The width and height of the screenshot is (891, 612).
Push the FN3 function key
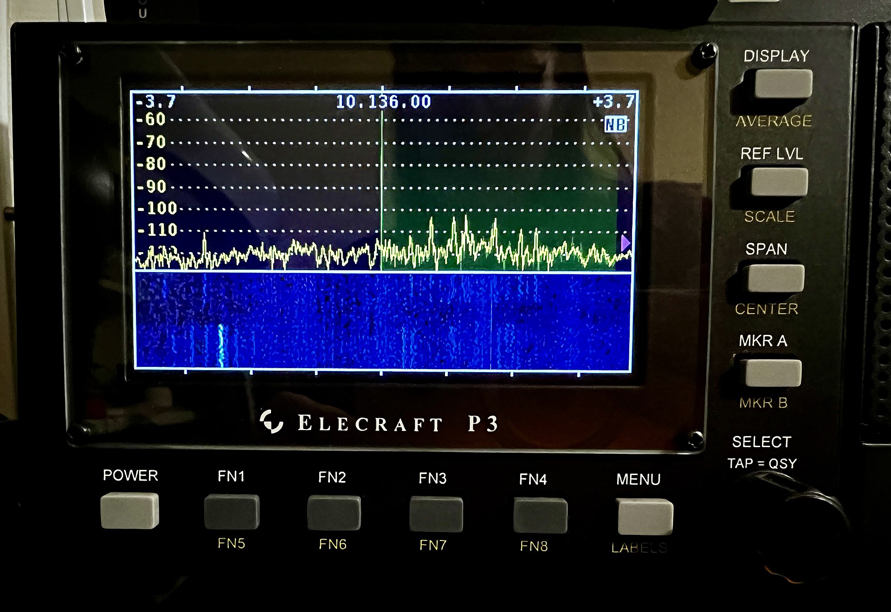(x=436, y=514)
